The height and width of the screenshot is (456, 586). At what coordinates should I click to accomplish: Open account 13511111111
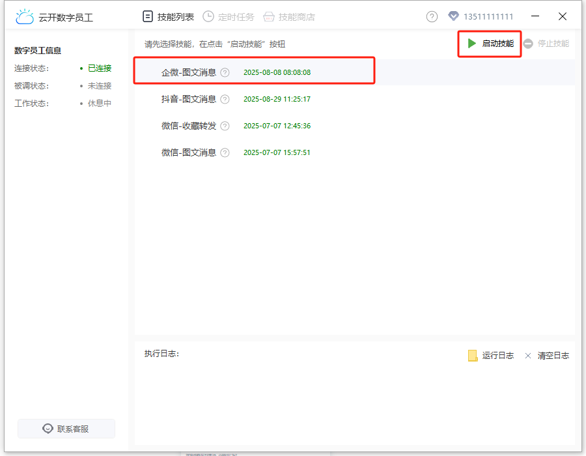click(x=488, y=17)
